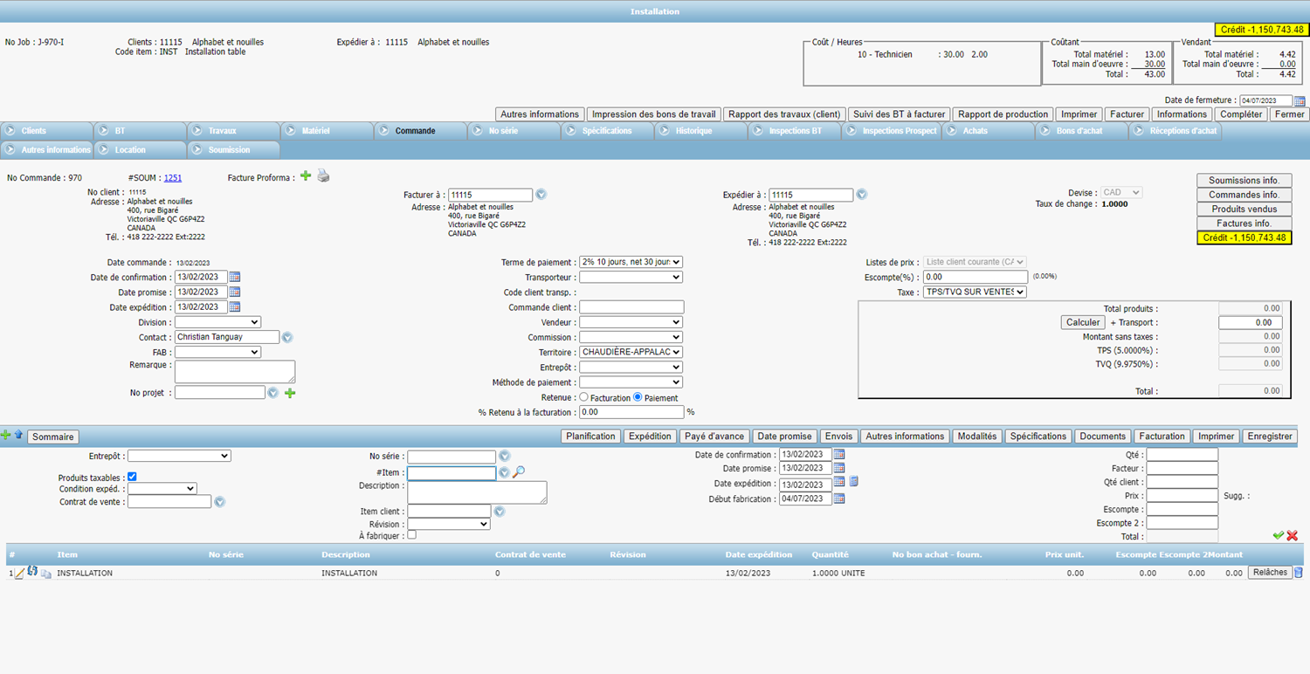
Task: Click calculator icon next to line Date expédition
Action: coord(854,482)
